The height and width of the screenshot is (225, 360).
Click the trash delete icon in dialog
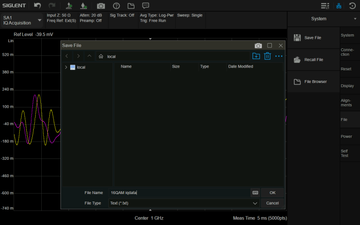268,56
